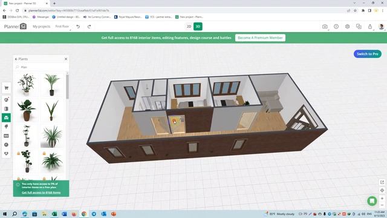Open a new browser tab
The width and height of the screenshot is (387, 218).
[54, 4]
